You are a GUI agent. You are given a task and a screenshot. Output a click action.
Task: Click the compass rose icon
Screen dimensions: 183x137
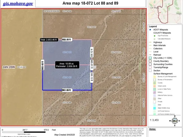(175, 121)
